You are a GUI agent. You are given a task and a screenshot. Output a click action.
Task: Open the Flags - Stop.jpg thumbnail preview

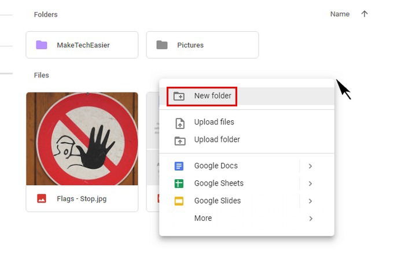pyautogui.click(x=82, y=139)
